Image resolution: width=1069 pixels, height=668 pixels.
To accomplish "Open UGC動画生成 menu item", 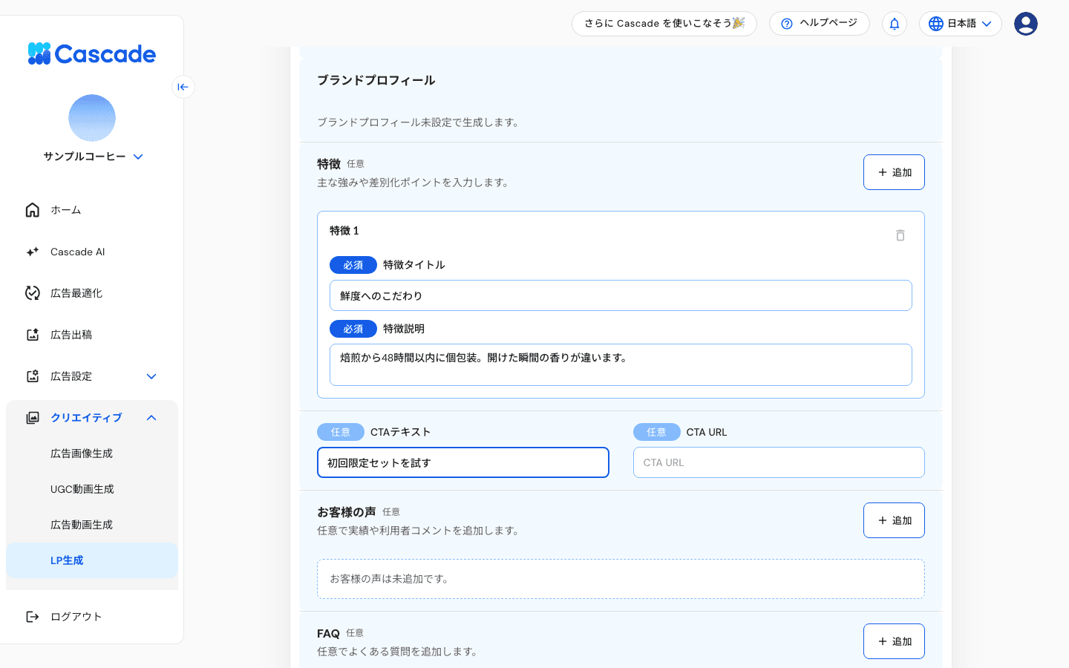I will point(92,489).
